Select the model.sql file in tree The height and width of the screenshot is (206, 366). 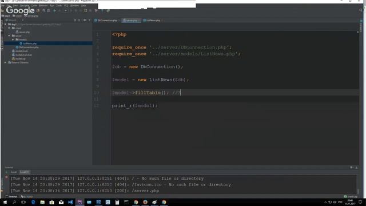(20, 58)
